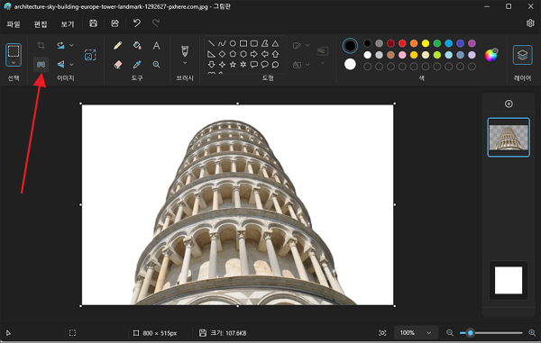Screen dimensions: 541x343
Task: Choose the curve shape
Action: [222, 43]
